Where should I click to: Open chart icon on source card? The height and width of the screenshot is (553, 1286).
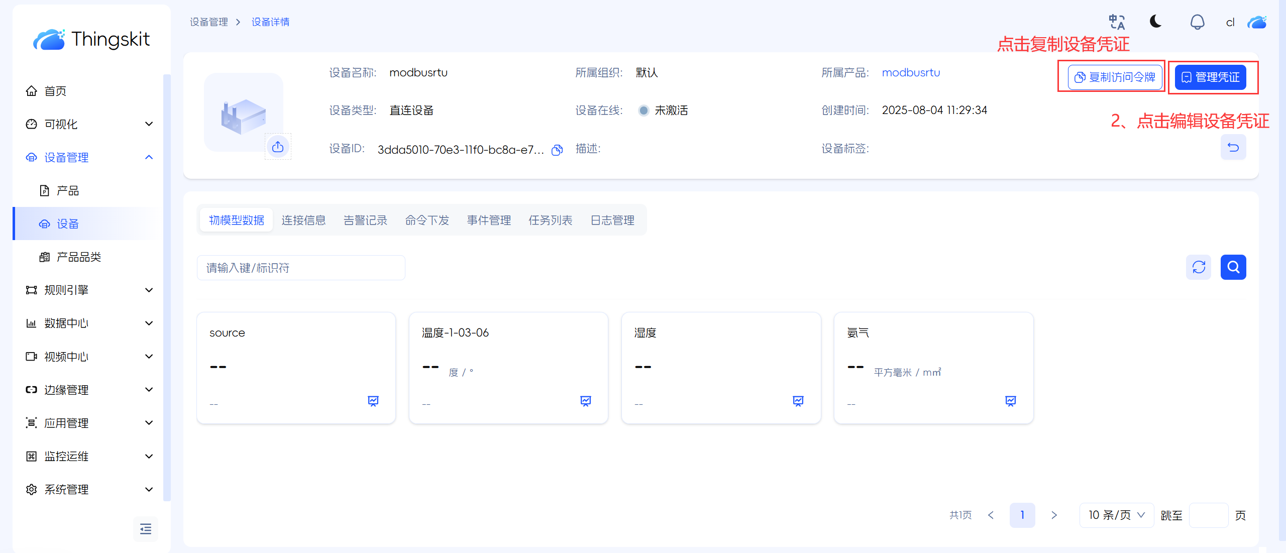(373, 401)
